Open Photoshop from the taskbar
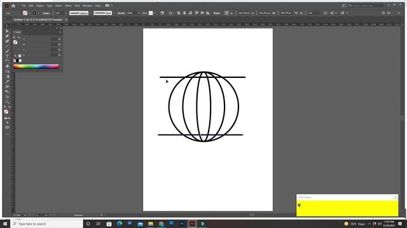The width and height of the screenshot is (407, 228). 182,224
